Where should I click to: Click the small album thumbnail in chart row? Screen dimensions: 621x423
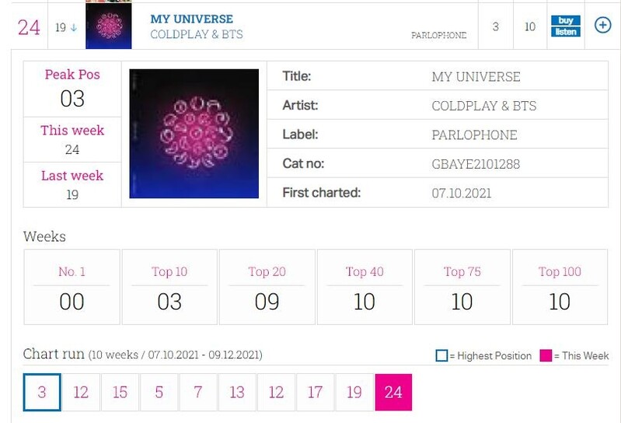click(108, 27)
